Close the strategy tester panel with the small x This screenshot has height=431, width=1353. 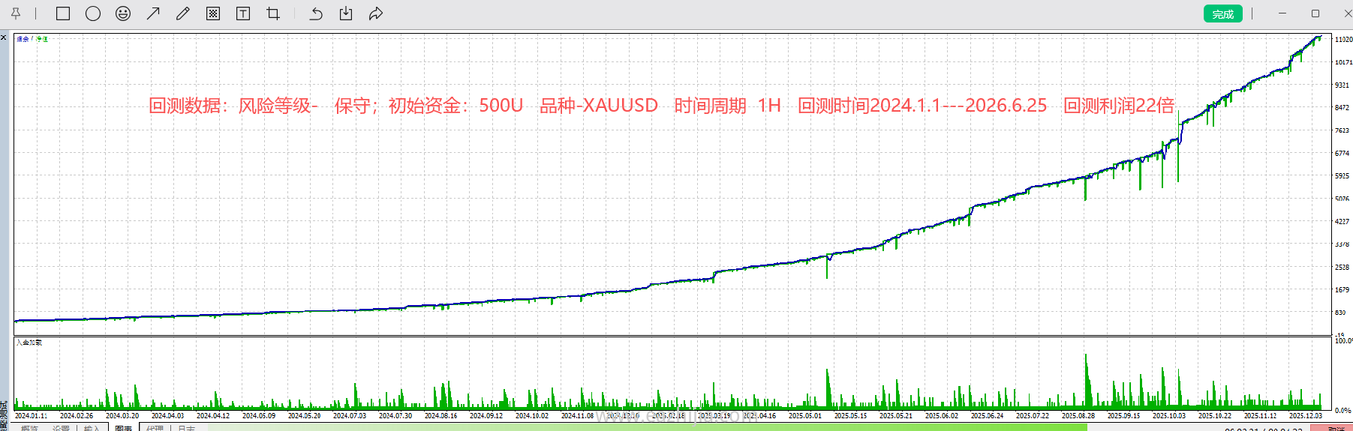pos(4,37)
